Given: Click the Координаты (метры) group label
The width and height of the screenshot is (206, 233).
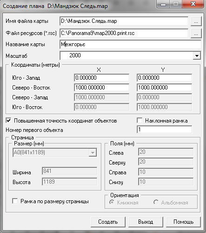Looking at the screenshot, I should tap(35, 65).
